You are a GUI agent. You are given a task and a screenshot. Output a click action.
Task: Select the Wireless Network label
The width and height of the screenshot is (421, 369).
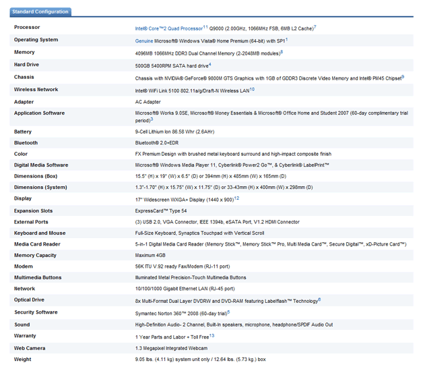(36, 89)
